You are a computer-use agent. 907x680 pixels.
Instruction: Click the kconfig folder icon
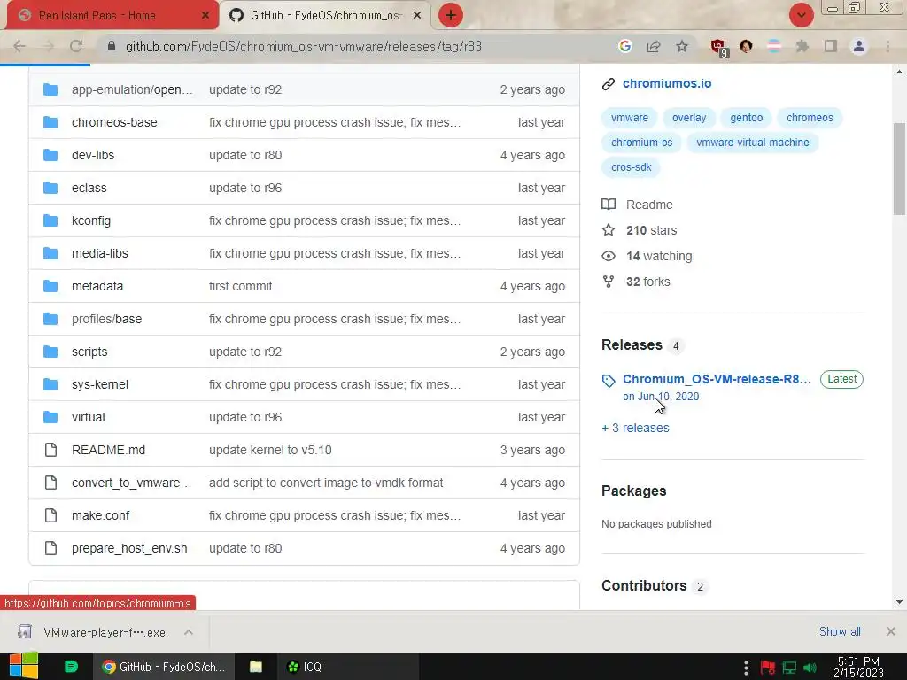tap(50, 220)
